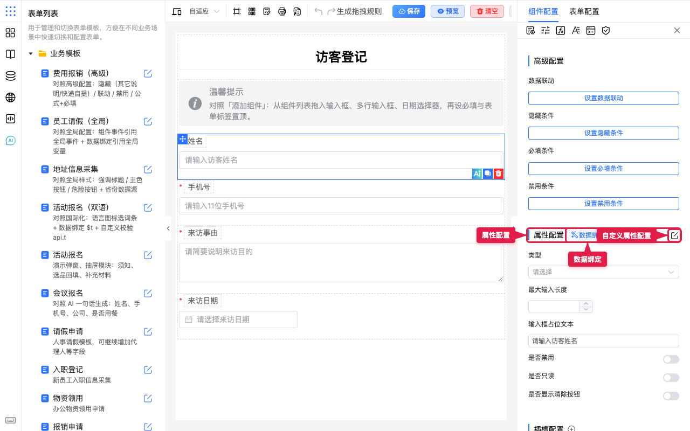Image resolution: width=690 pixels, height=431 pixels.
Task: Click the shield validation icon in the config panel
Action: click(x=606, y=30)
